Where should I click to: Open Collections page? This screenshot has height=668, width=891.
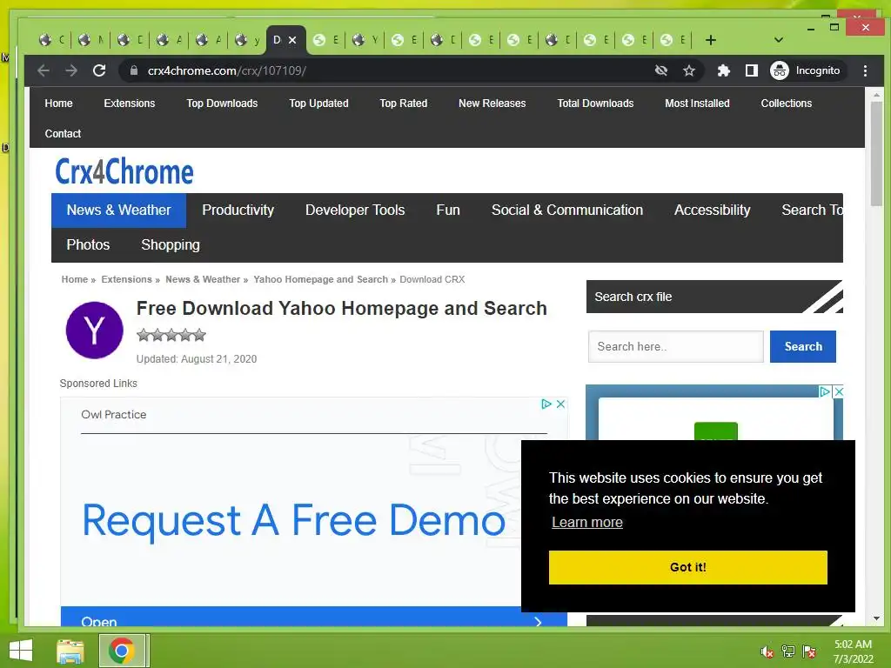tap(787, 104)
